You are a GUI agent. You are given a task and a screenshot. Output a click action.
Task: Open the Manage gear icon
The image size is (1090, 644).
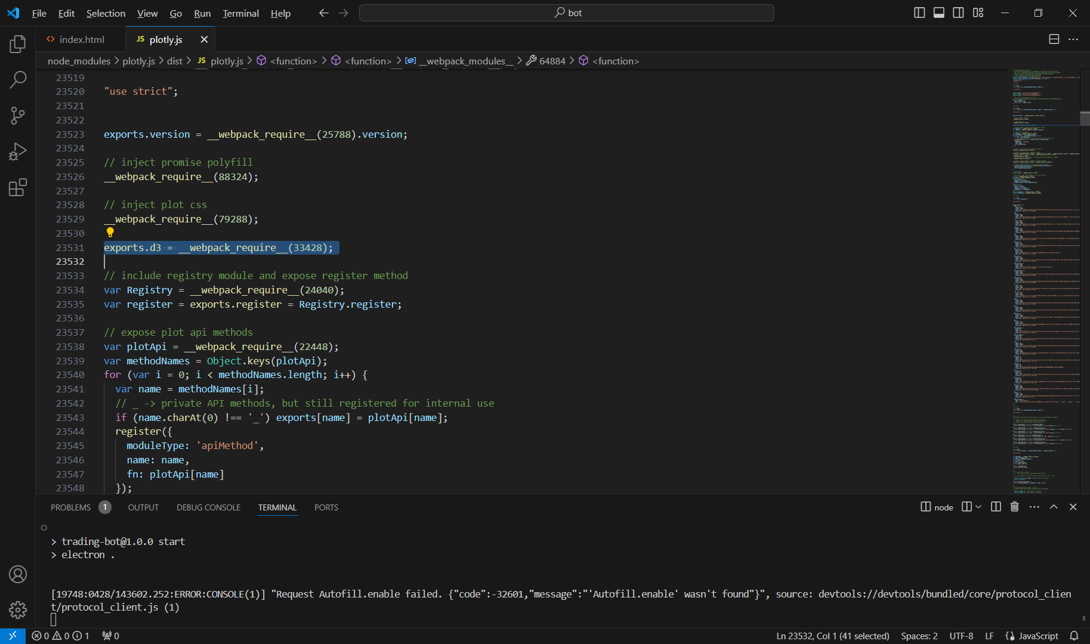pyautogui.click(x=18, y=609)
